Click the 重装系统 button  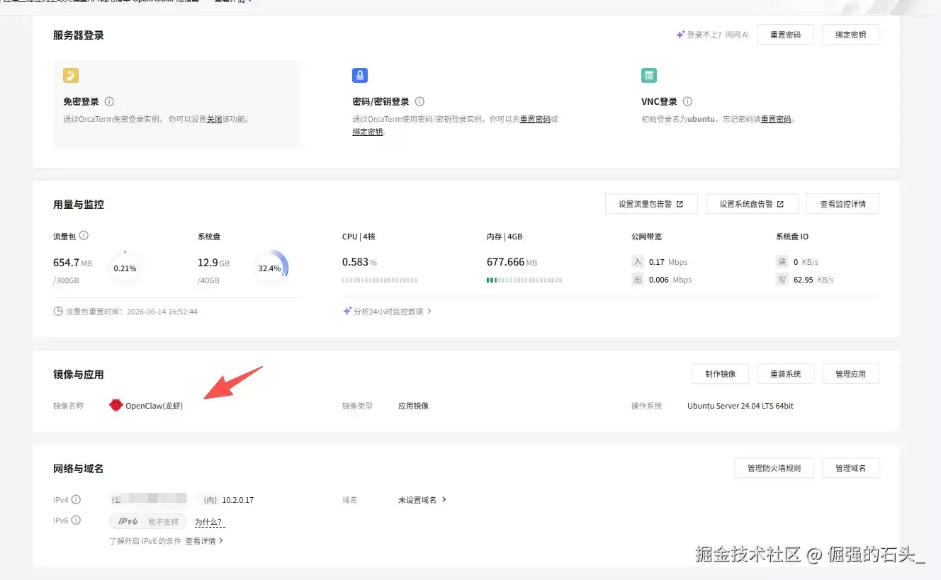click(x=785, y=374)
